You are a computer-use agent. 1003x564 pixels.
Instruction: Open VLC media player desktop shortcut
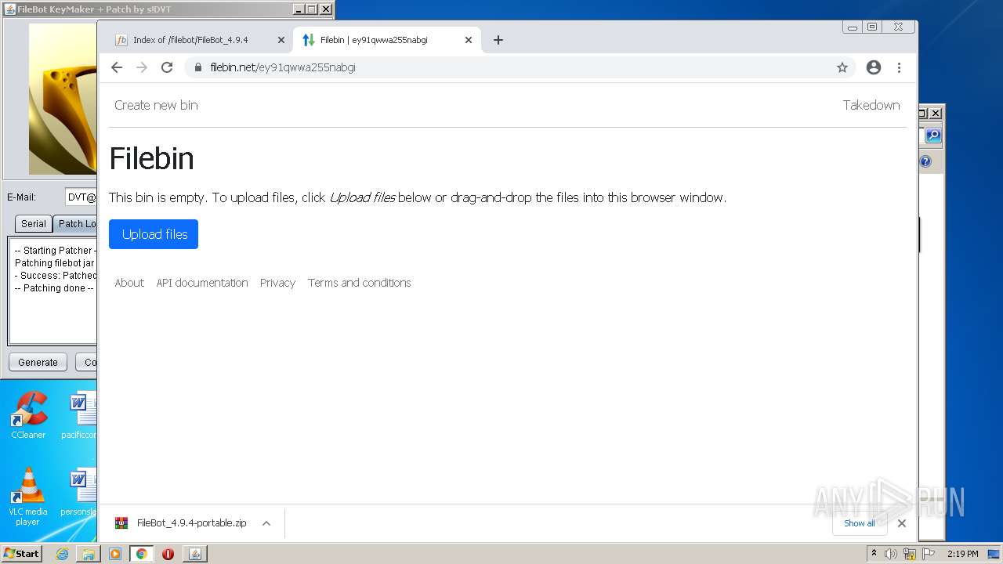[27, 497]
